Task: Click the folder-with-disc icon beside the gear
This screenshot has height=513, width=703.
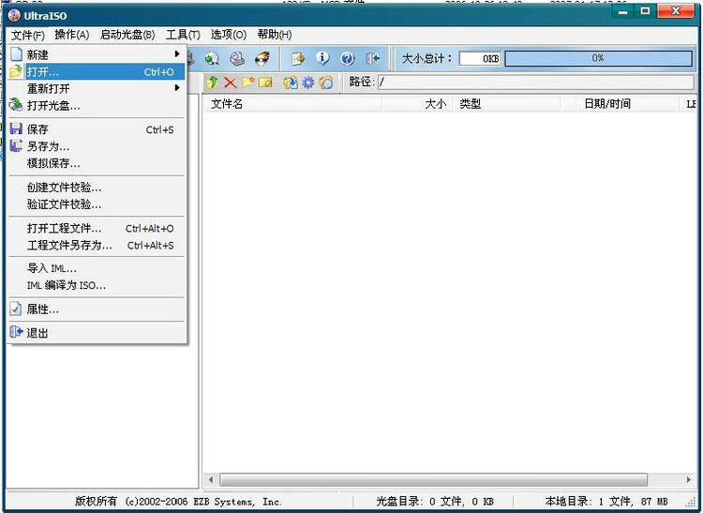Action: 326,83
